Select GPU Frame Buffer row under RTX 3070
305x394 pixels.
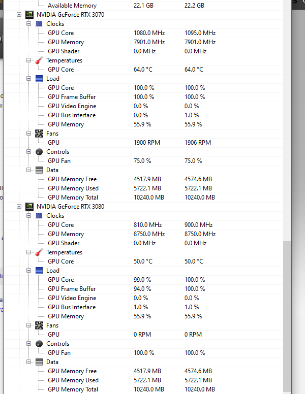(x=143, y=97)
